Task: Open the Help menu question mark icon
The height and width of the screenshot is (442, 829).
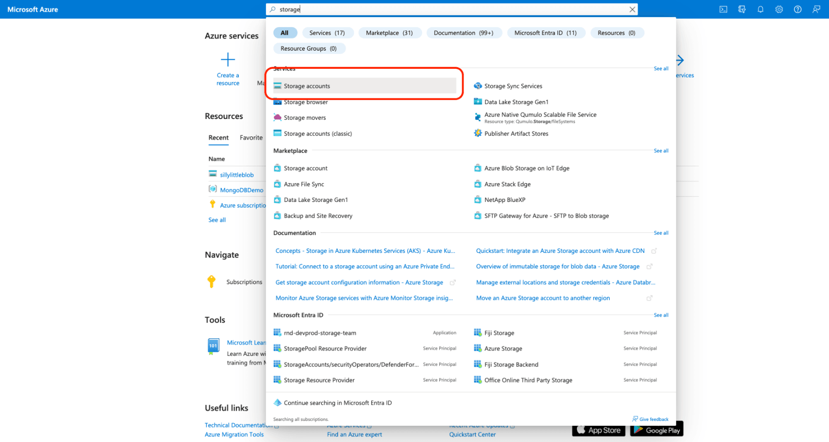Action: click(797, 9)
